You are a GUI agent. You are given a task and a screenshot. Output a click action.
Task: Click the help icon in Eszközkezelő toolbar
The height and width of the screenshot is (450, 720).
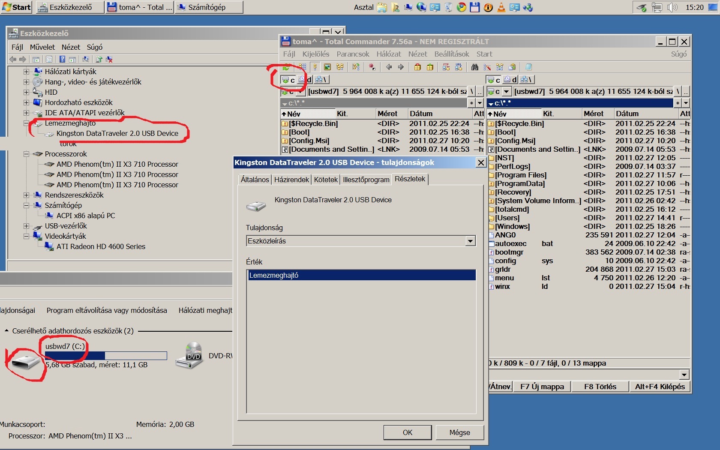tap(62, 60)
